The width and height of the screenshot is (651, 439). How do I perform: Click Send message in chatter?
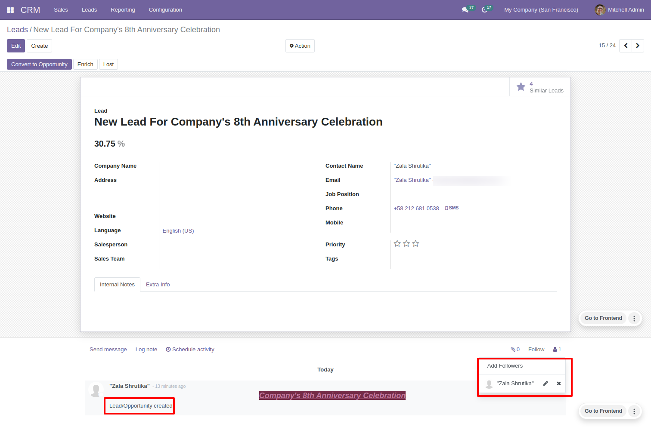coord(108,350)
